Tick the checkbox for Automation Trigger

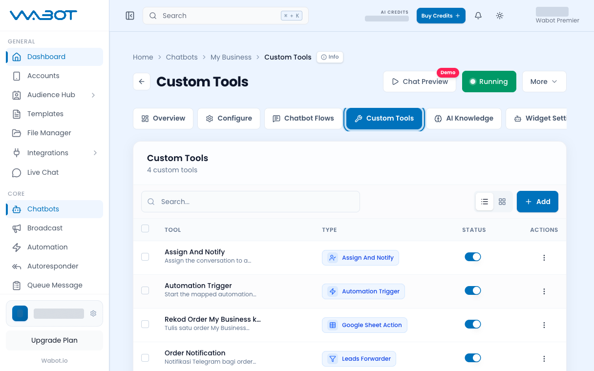click(x=145, y=290)
